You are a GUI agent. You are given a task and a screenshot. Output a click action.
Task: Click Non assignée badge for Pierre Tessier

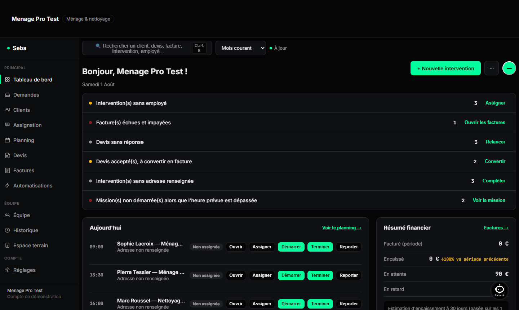coord(206,275)
